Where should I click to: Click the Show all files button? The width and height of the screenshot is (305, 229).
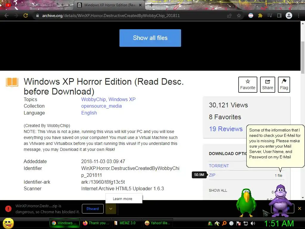(150, 38)
